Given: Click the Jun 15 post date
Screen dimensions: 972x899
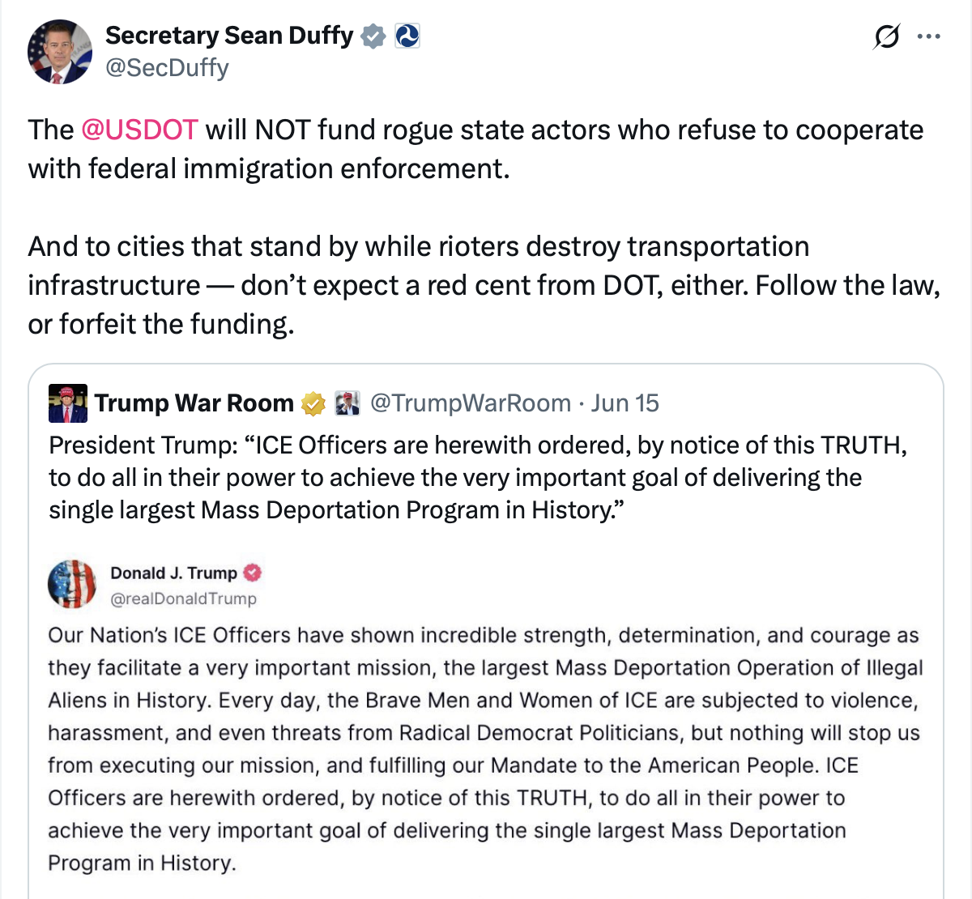Looking at the screenshot, I should coord(625,403).
